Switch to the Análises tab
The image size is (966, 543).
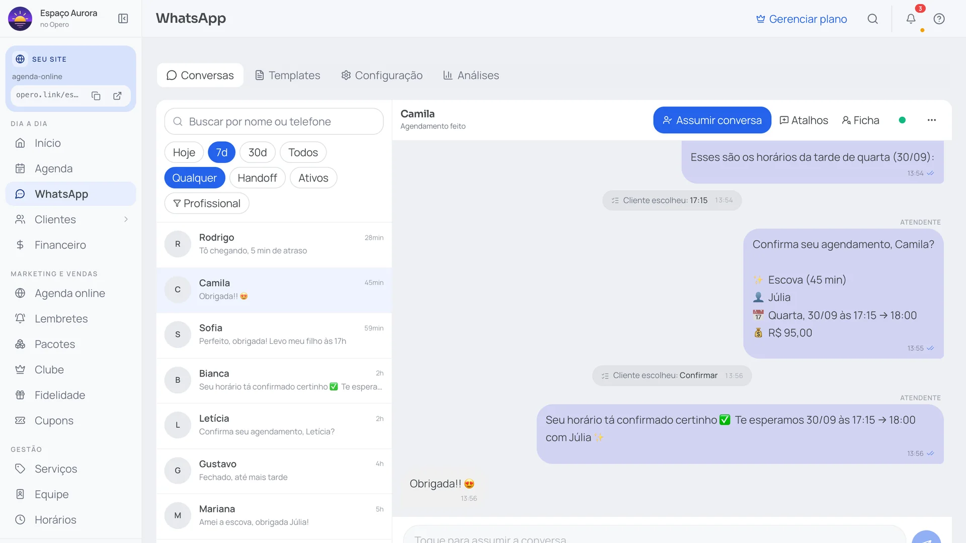click(471, 75)
